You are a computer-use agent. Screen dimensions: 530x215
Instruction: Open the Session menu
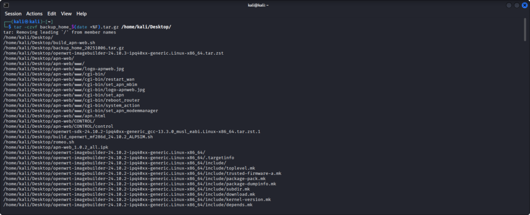click(13, 13)
